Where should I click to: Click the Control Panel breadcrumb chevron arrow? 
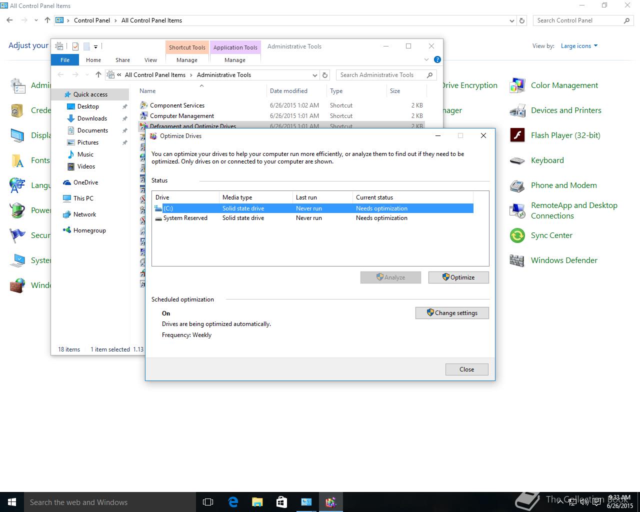[x=116, y=20]
